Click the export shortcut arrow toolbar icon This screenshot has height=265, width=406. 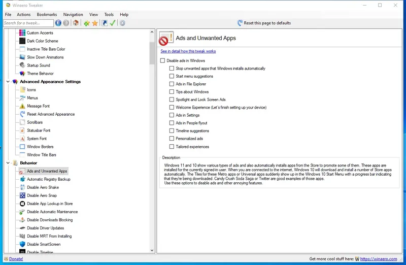click(x=105, y=23)
